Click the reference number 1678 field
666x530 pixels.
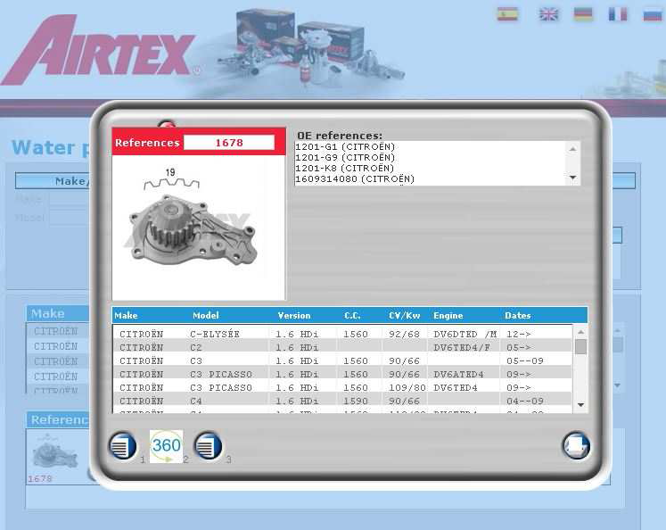229,143
